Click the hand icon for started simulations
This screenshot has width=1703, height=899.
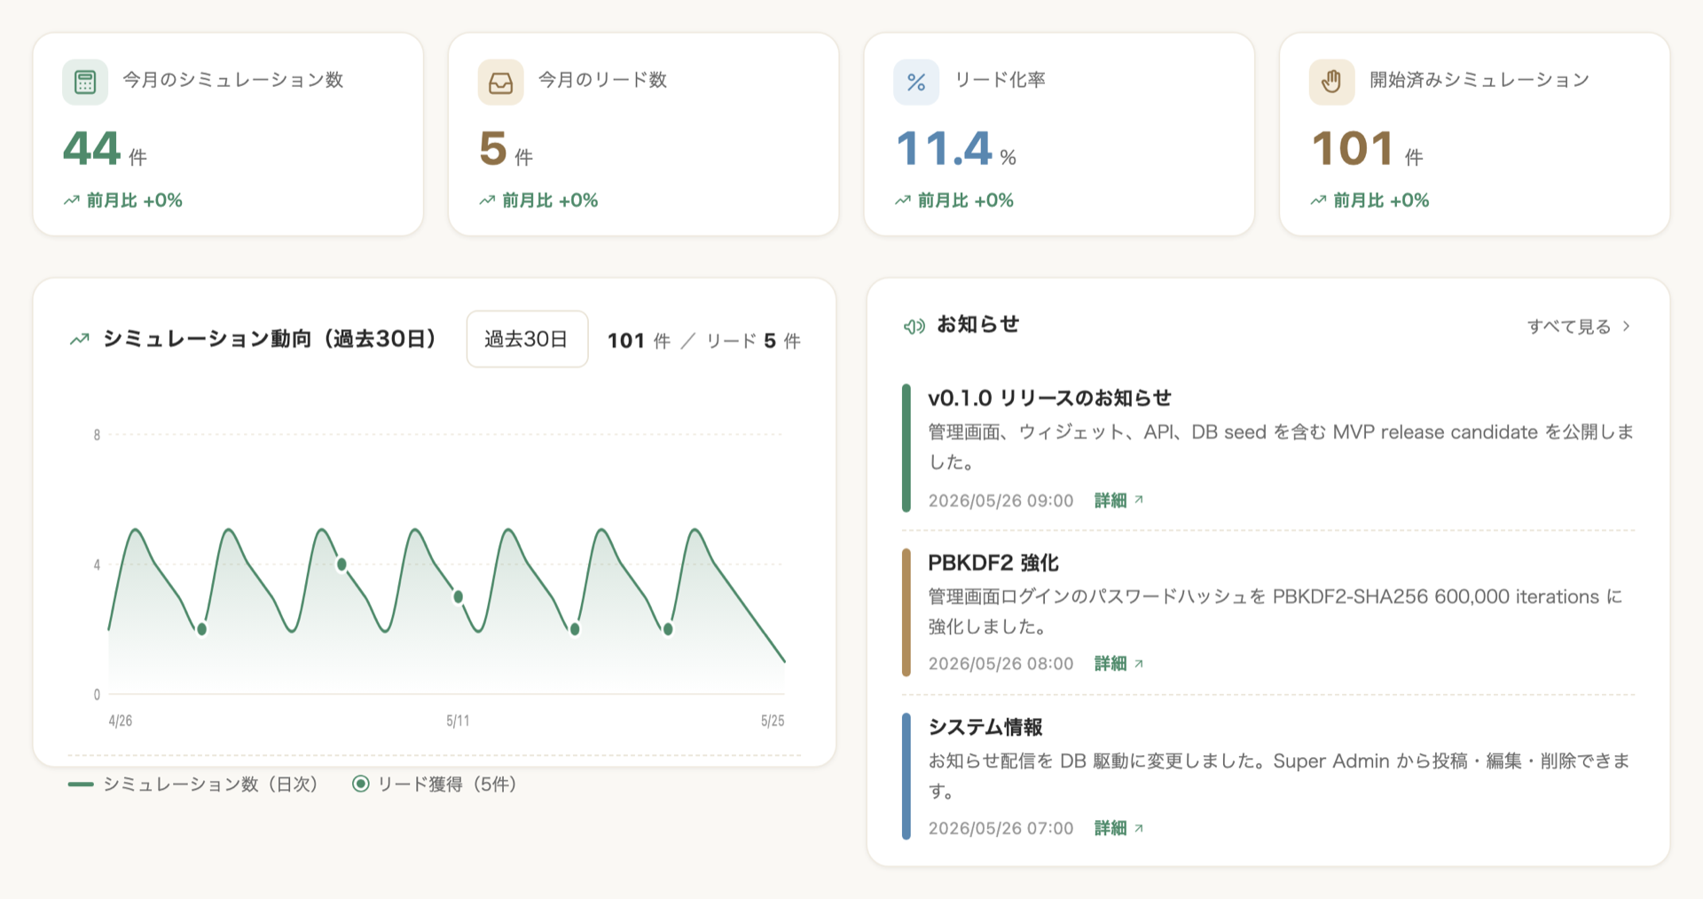pyautogui.click(x=1331, y=83)
